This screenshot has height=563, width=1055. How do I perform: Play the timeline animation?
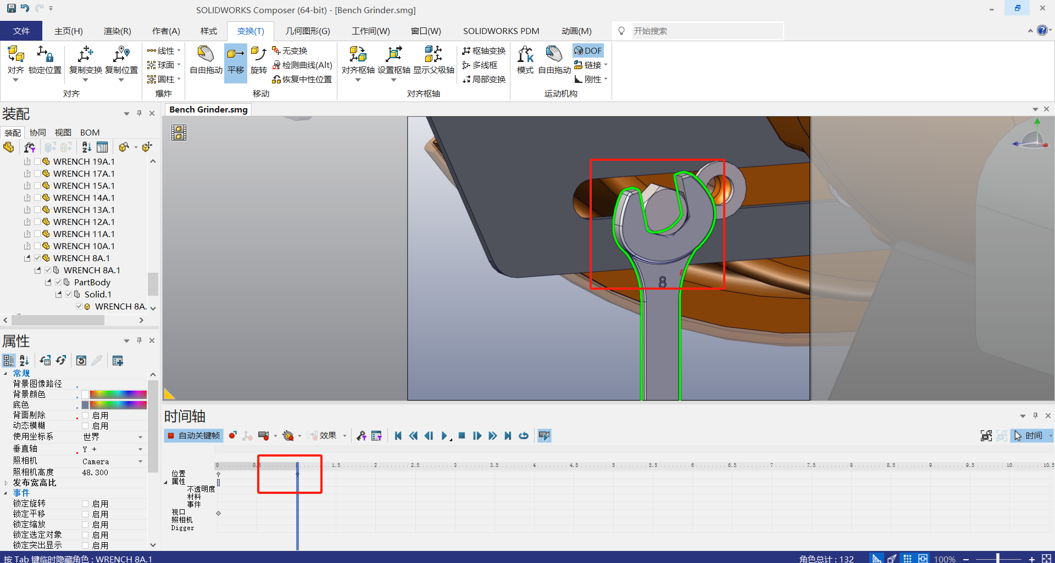[x=445, y=436]
